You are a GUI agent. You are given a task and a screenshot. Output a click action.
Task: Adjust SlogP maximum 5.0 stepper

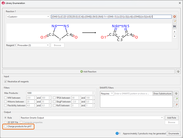(93, 102)
